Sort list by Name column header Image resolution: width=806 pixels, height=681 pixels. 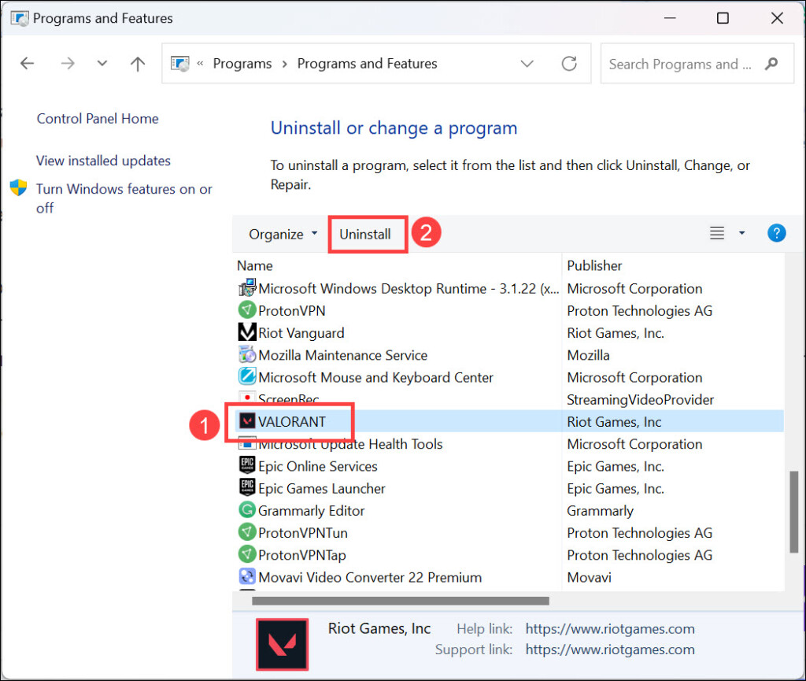[x=255, y=265]
